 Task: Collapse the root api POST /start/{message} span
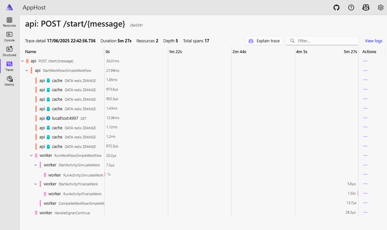22,61
